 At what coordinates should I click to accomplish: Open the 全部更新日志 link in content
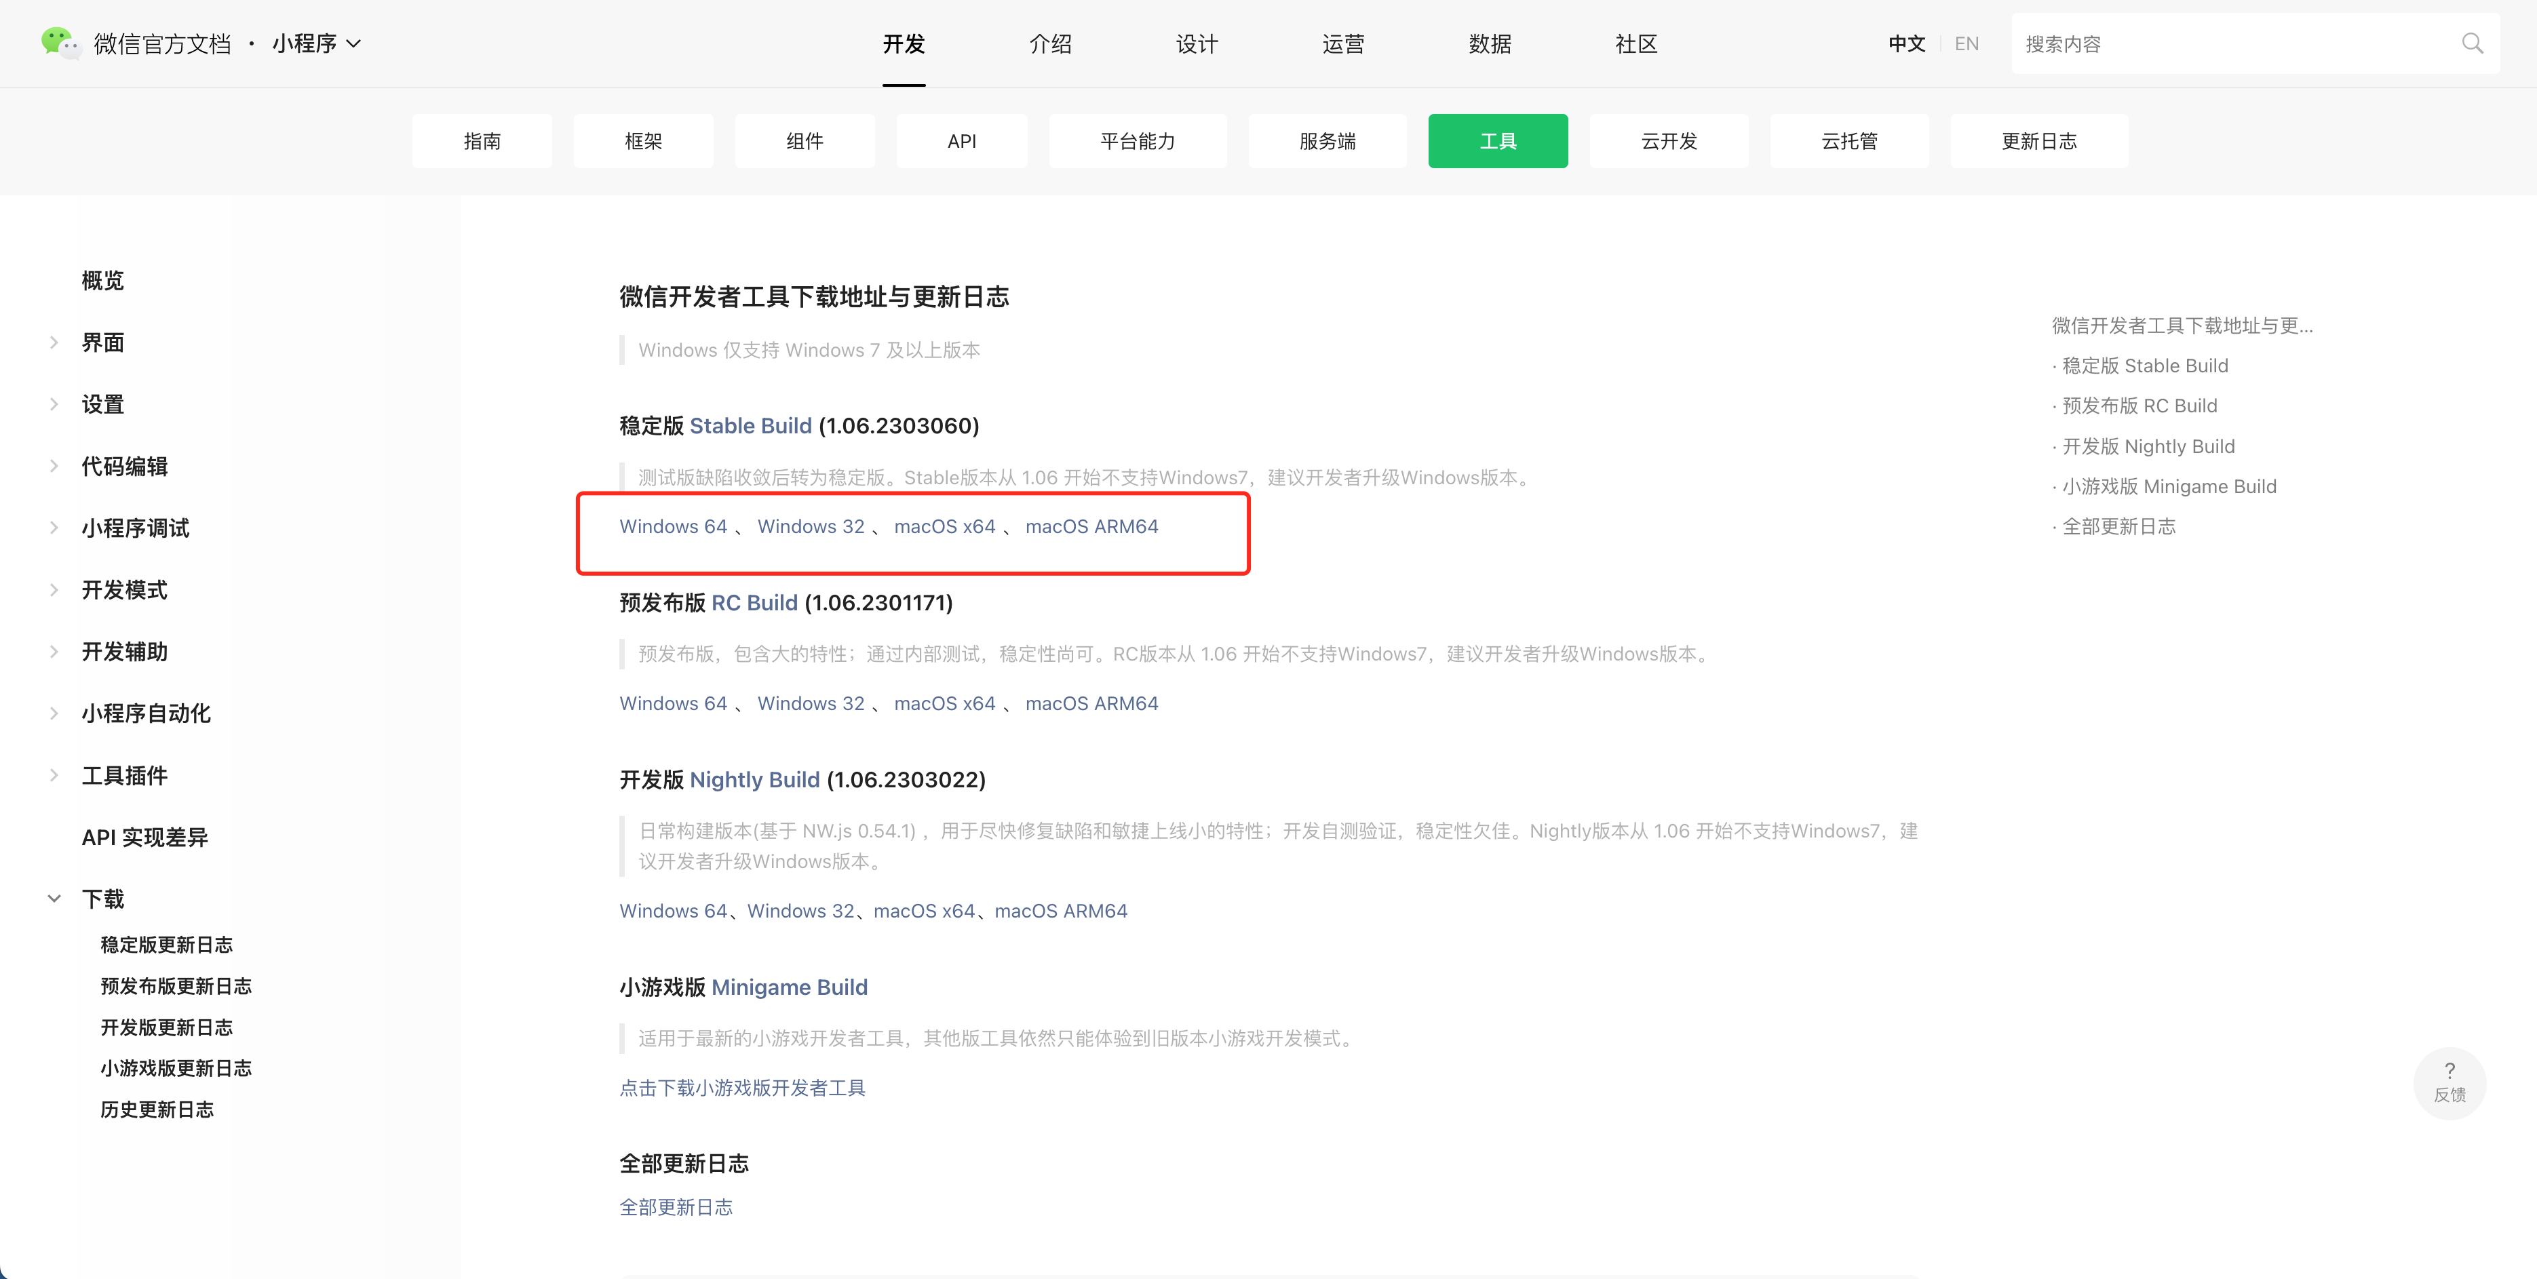[676, 1207]
